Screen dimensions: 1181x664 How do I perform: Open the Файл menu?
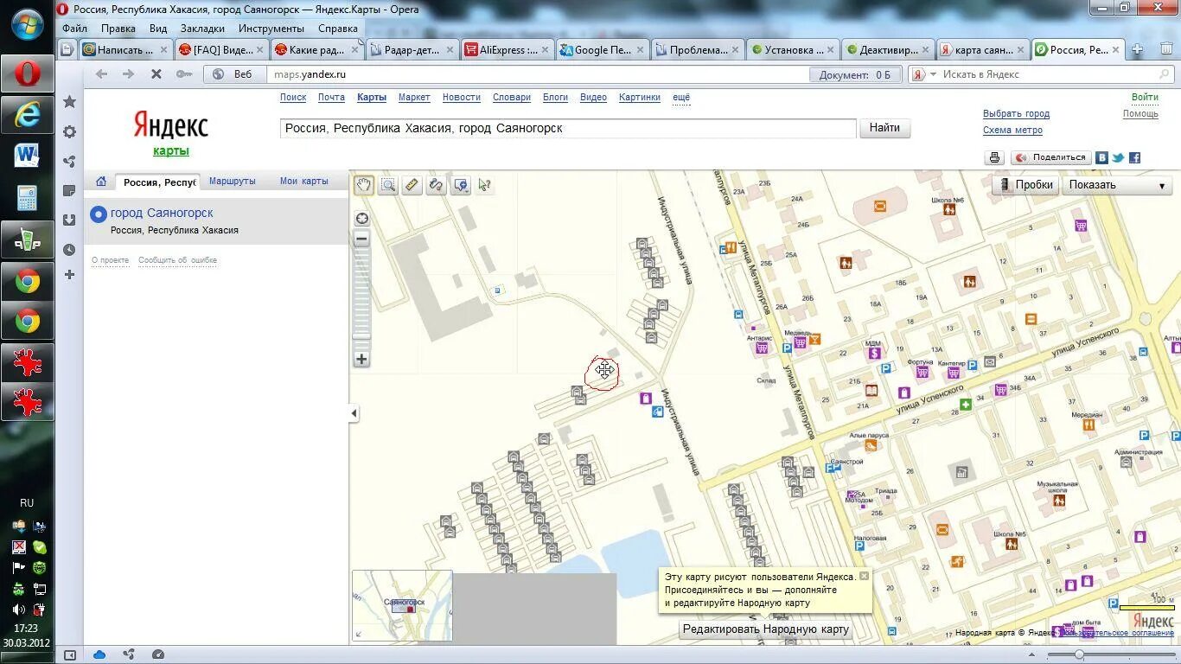tap(74, 29)
